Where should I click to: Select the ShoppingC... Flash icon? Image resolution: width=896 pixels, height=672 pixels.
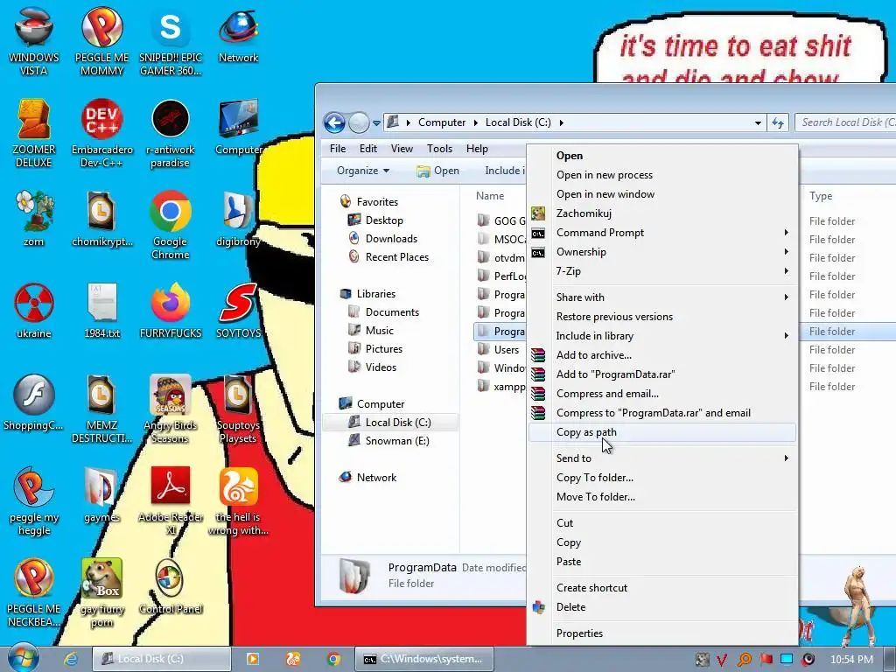pos(34,402)
